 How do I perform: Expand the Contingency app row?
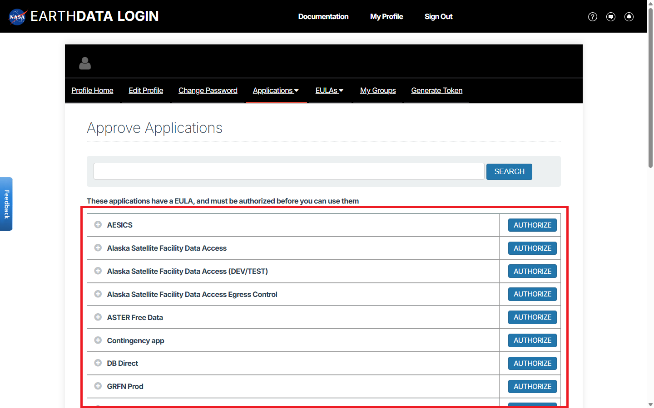click(x=98, y=340)
